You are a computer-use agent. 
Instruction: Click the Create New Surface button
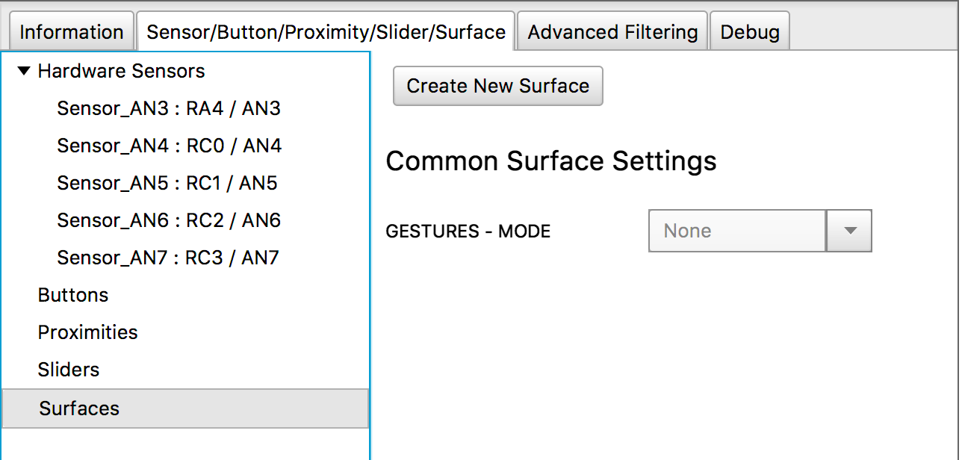point(497,86)
